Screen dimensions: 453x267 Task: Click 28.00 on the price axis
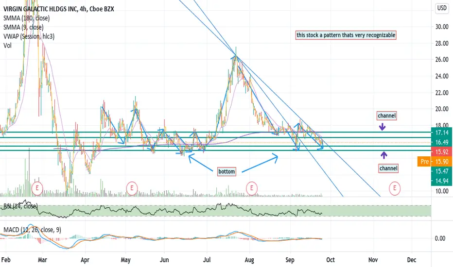pos(442,43)
